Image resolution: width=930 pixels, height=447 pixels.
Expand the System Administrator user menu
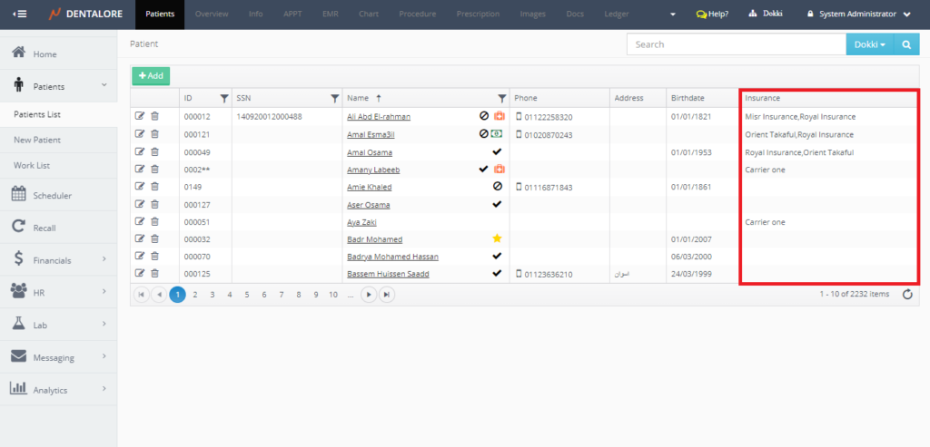click(x=858, y=15)
